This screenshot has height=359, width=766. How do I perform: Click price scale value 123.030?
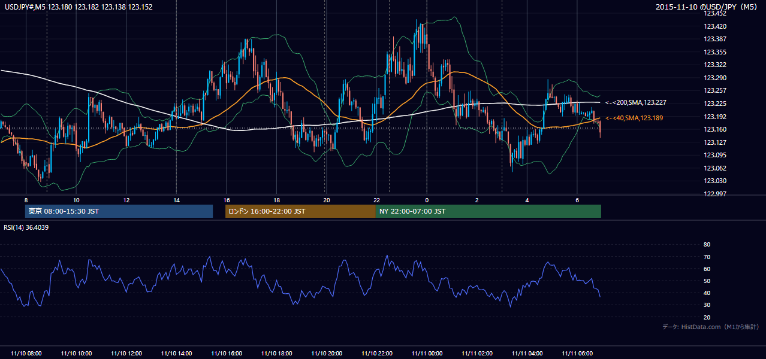[714, 181]
